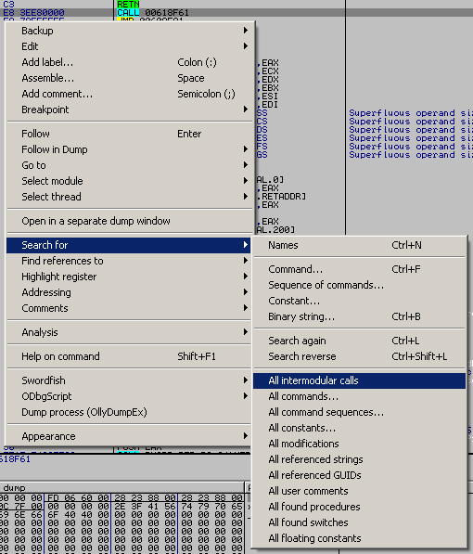The image size is (473, 554).
Task: Open Command… search option
Action: (359, 269)
